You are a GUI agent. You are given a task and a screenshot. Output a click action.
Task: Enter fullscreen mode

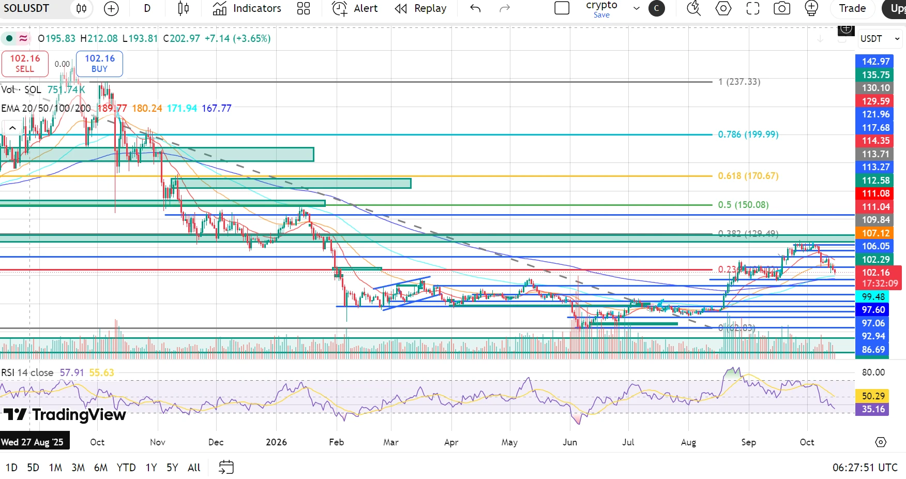[x=753, y=8]
